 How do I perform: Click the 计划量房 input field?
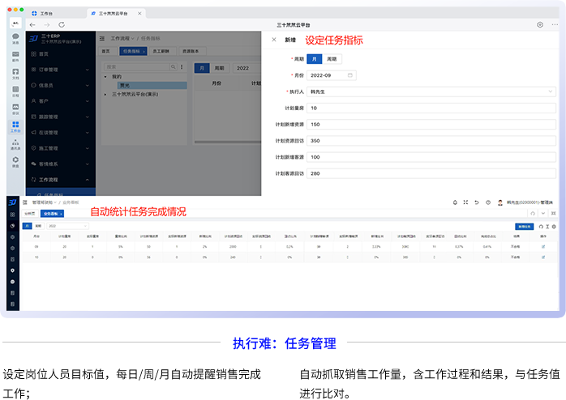[x=431, y=108]
